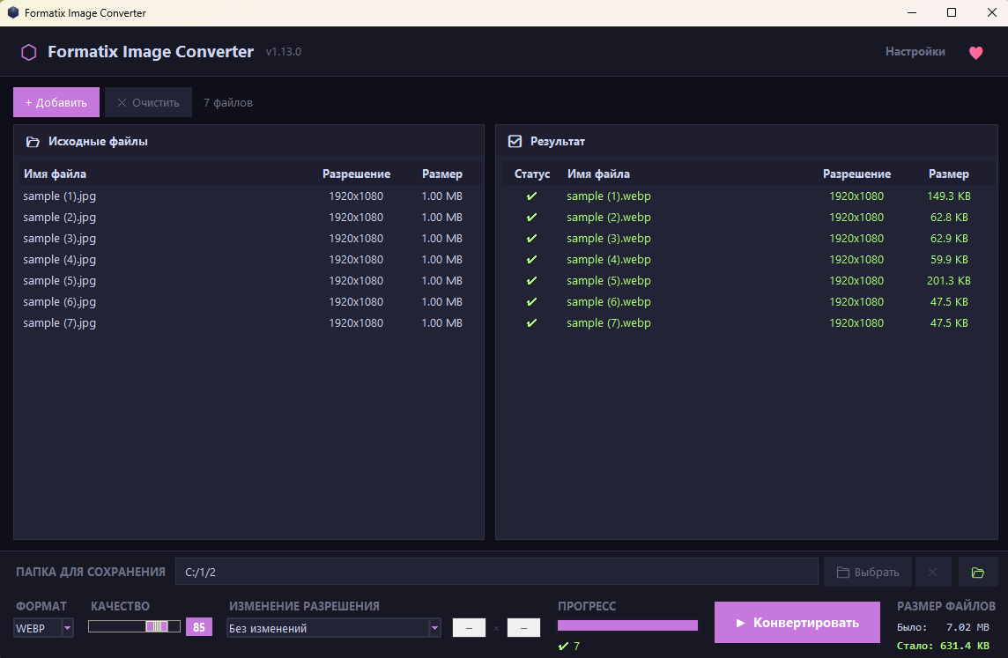Sort source files by Размер header
The height and width of the screenshot is (658, 1008).
442,174
